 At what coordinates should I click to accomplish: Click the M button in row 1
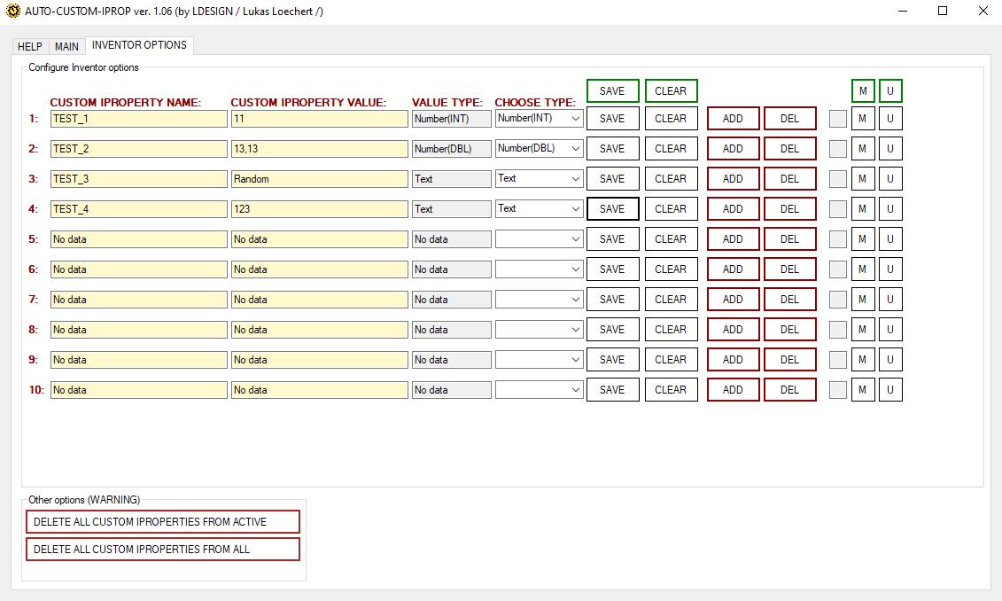click(863, 118)
